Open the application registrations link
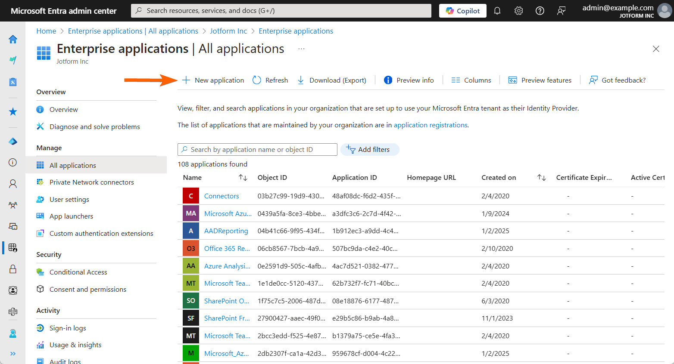 click(x=430, y=125)
